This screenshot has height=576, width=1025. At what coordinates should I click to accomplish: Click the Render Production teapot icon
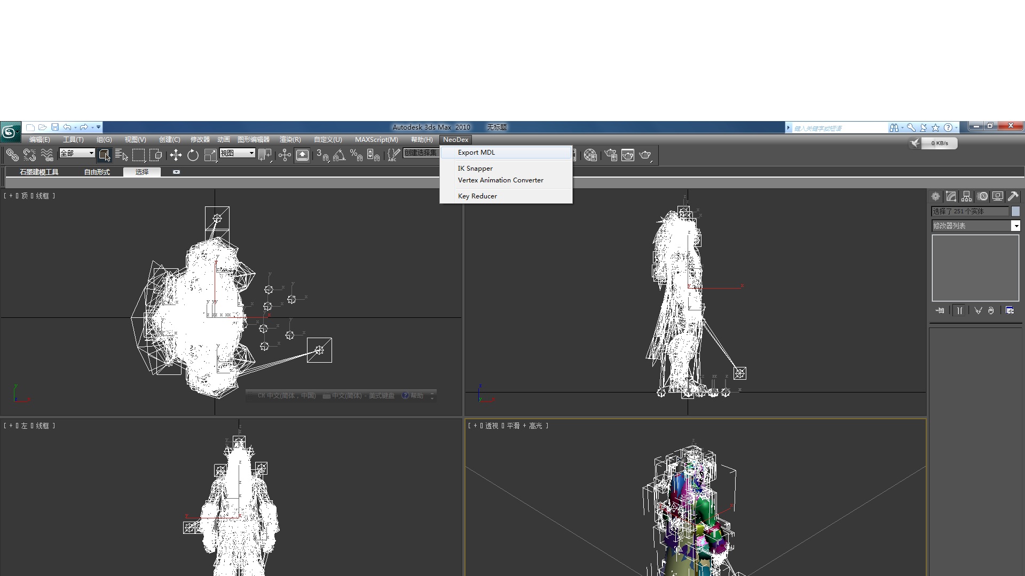tap(645, 155)
